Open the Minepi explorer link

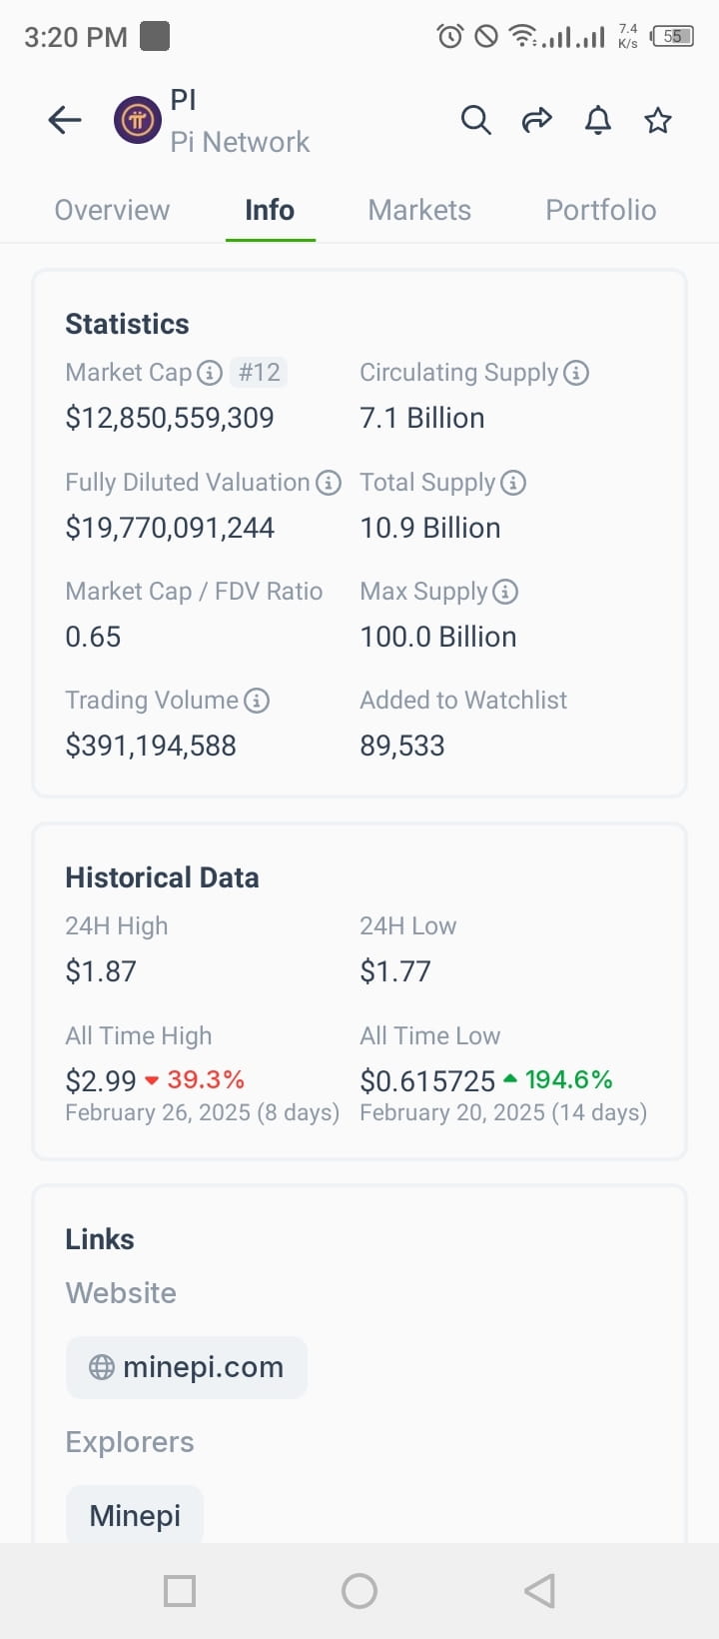[135, 1514]
